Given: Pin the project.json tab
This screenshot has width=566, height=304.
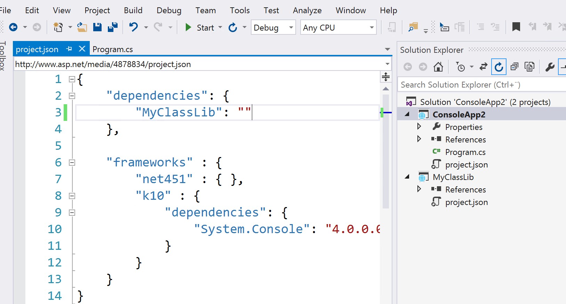Looking at the screenshot, I should click(69, 49).
